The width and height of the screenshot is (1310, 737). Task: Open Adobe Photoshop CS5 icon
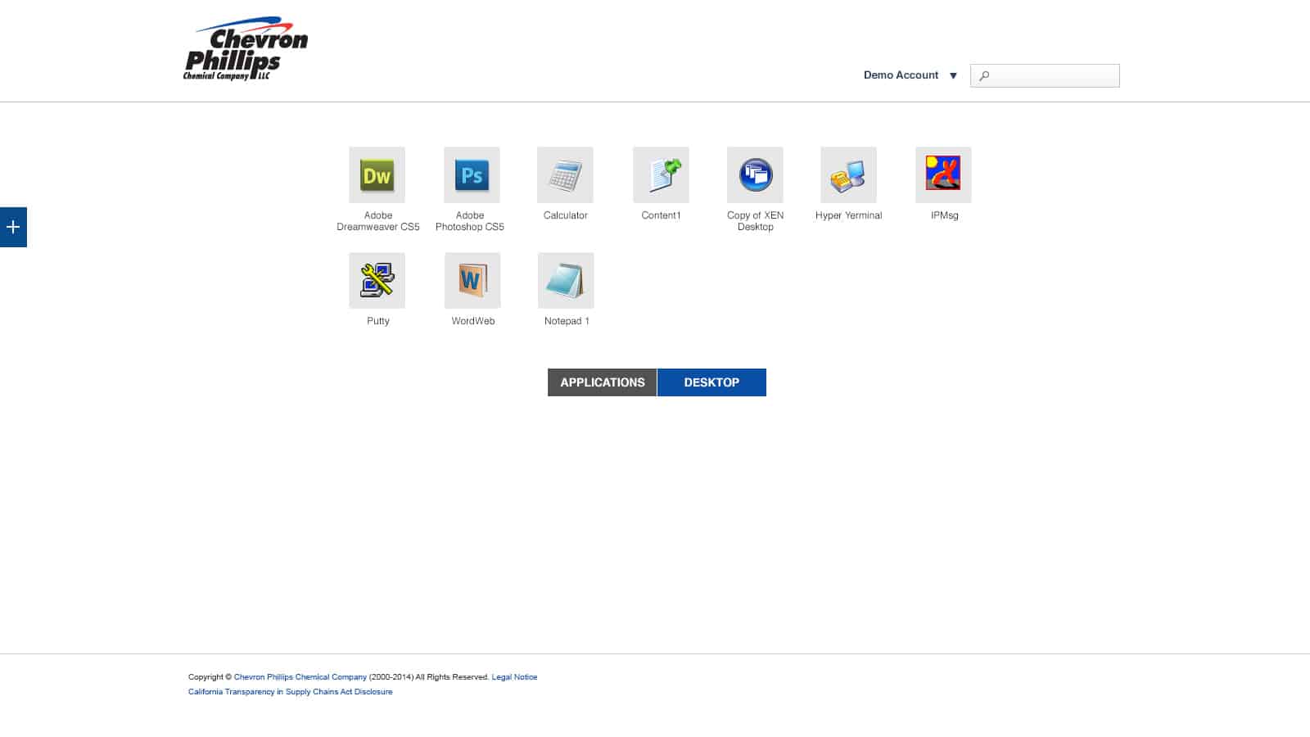(x=472, y=174)
